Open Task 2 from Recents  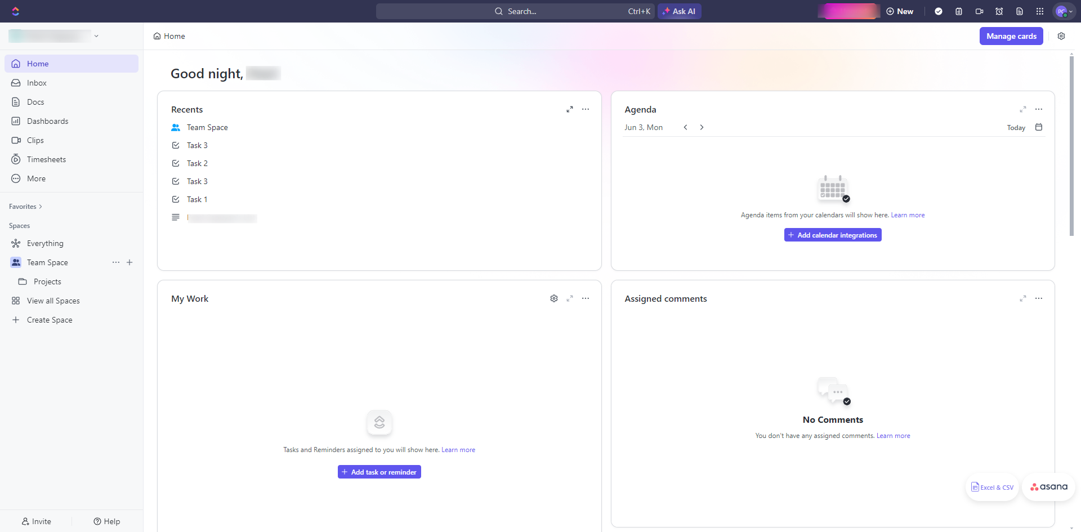pyautogui.click(x=197, y=163)
